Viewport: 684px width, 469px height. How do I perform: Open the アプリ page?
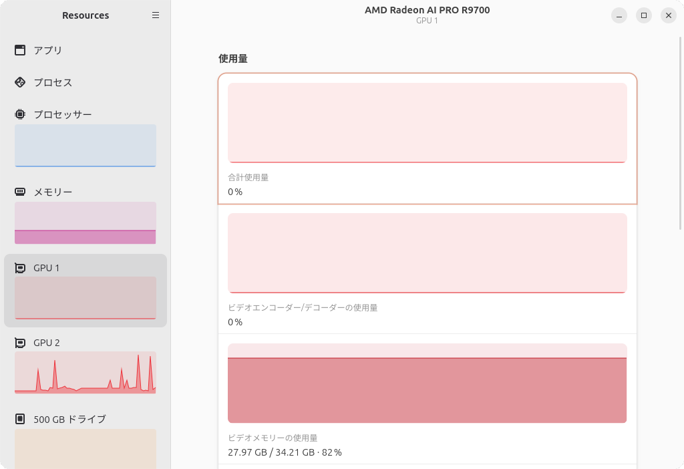coord(85,50)
